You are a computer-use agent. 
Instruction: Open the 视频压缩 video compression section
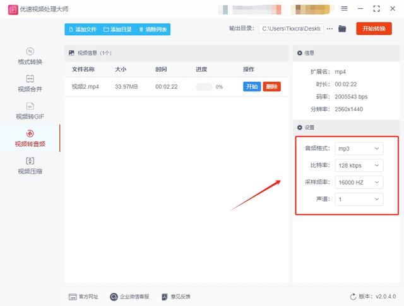(30, 166)
